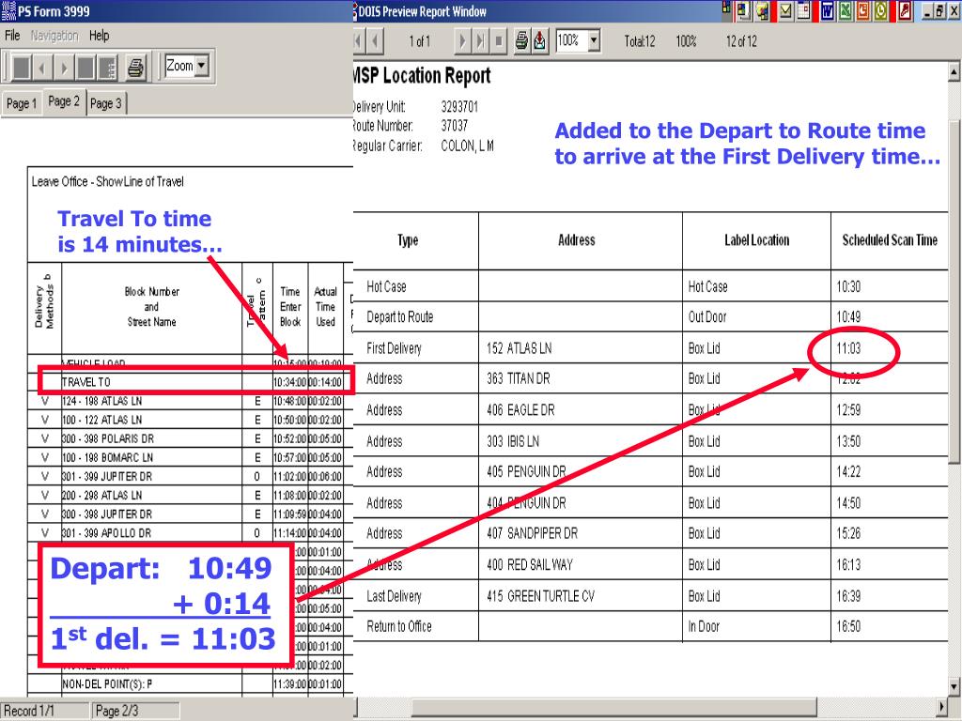Export the DOIS report using export icon
Viewport: 962px width, 721px height.
(x=540, y=41)
